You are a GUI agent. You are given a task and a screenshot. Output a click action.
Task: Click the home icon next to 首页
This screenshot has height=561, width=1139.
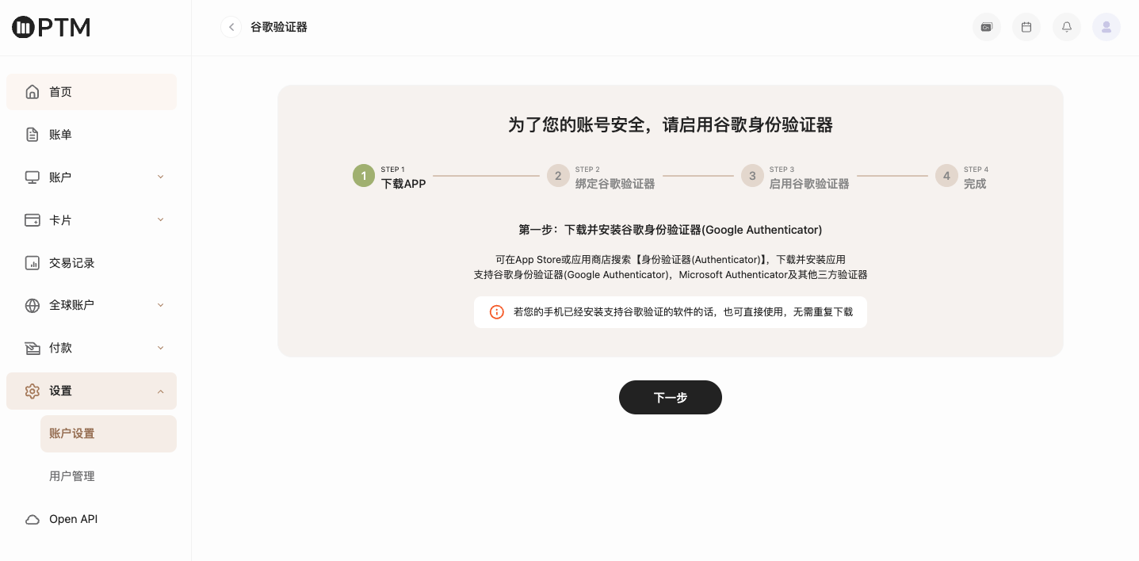pos(32,92)
